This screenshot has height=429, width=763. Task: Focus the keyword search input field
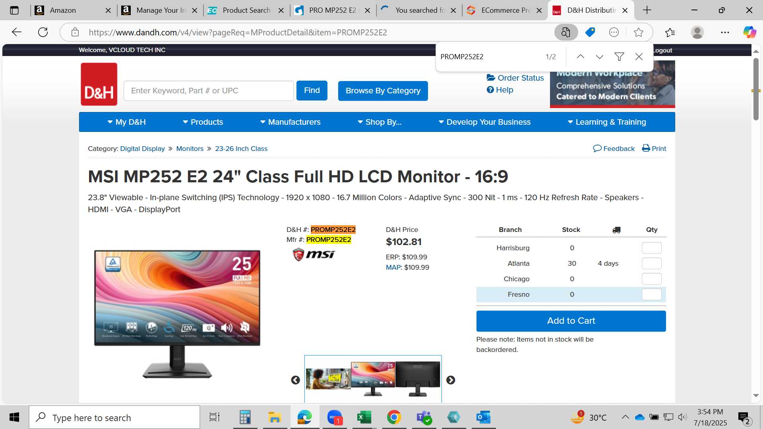pyautogui.click(x=209, y=91)
